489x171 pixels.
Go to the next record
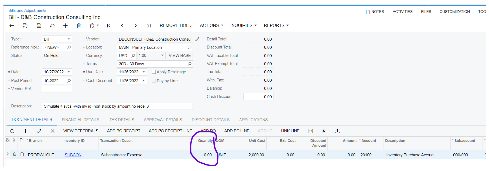135,26
